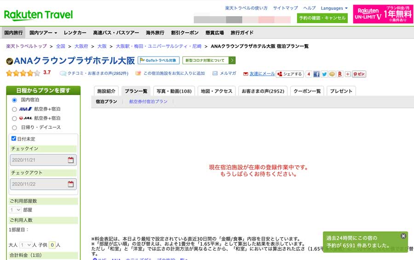The image size is (414, 260).
Task: Expand the 国内ツアー menu dropdown
Action: pos(43,33)
